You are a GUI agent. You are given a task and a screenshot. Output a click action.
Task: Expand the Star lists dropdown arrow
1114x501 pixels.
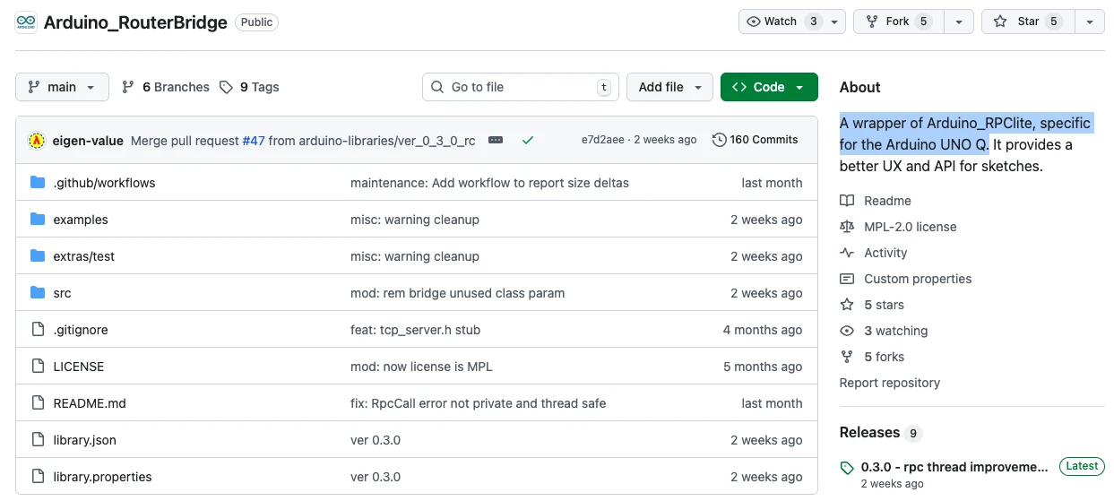coord(1089,22)
